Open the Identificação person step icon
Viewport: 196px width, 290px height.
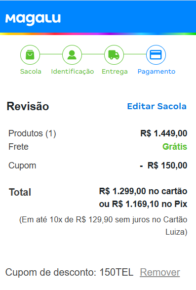click(72, 55)
